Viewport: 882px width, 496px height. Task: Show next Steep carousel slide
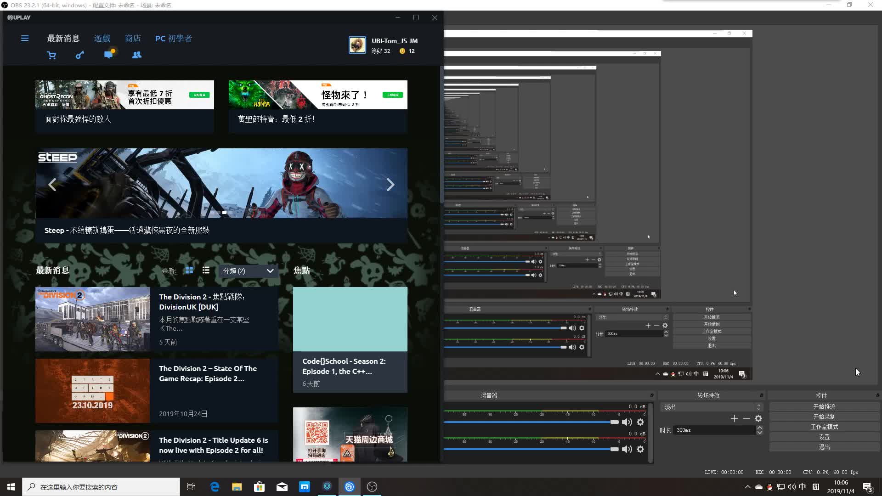click(390, 185)
